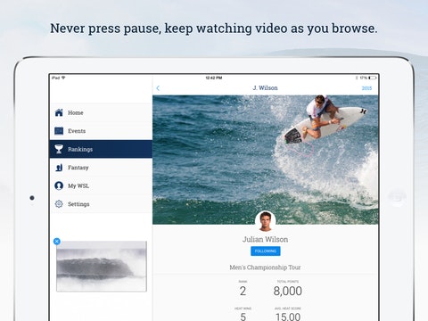Open the My WSL menu item
428x321 pixels.
point(101,185)
